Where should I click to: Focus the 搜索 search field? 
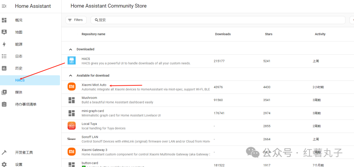218,20
